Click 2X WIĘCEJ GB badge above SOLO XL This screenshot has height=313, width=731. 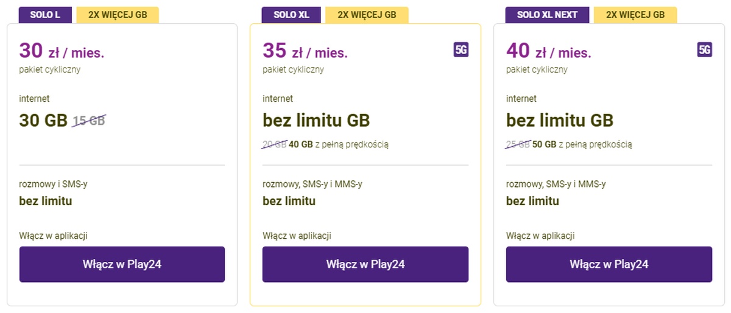click(x=367, y=15)
